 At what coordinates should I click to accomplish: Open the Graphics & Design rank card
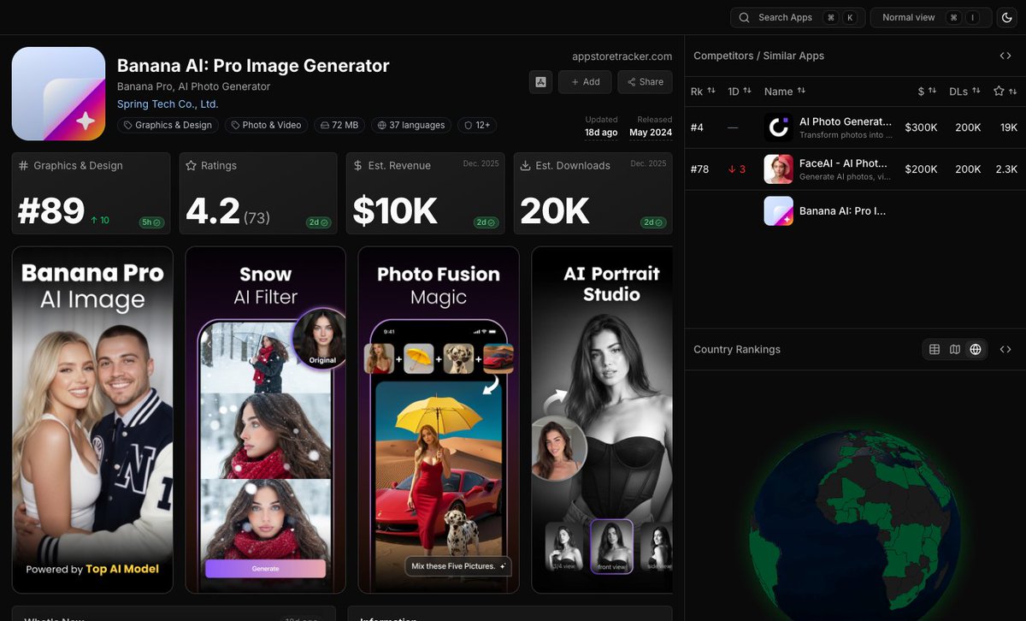point(91,193)
